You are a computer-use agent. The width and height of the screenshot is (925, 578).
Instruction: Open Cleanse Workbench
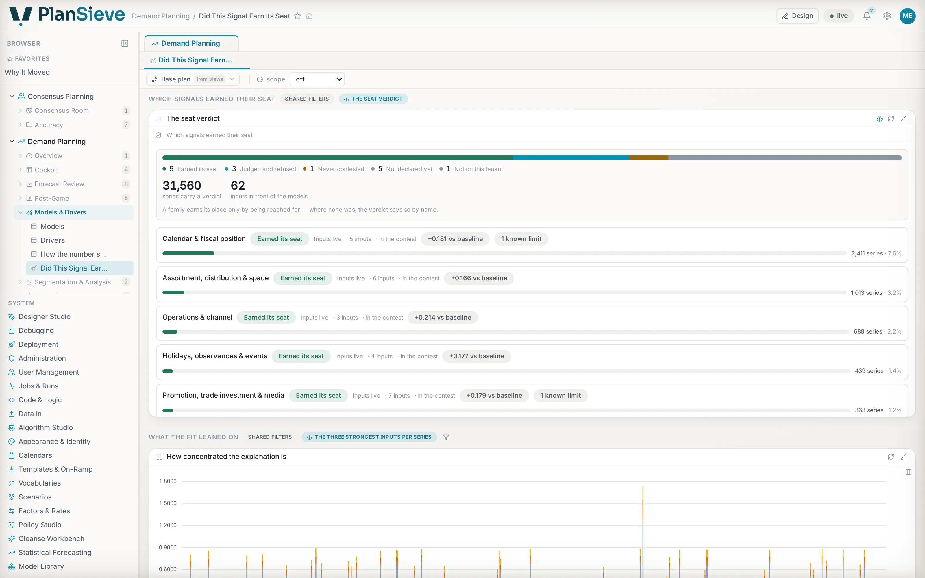click(x=51, y=538)
